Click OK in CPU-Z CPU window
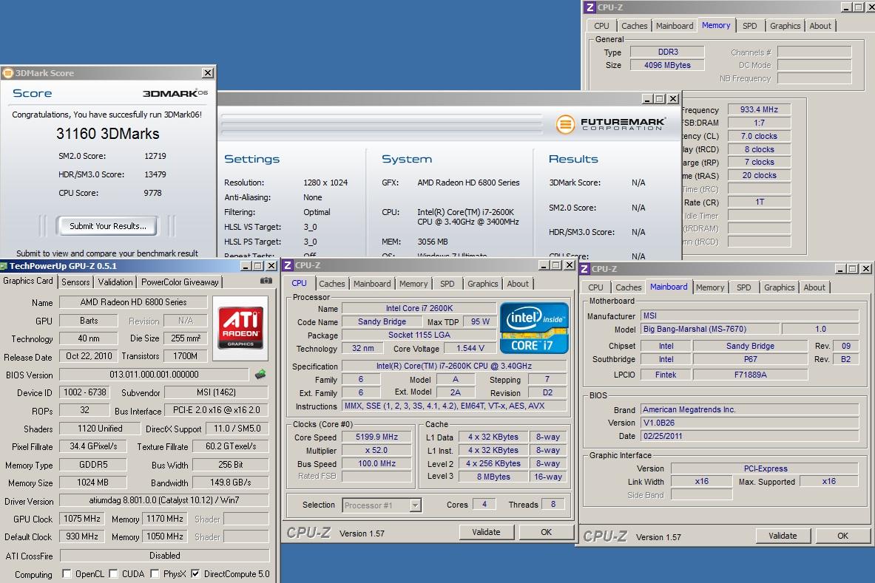The height and width of the screenshot is (583, 875). coord(547,532)
